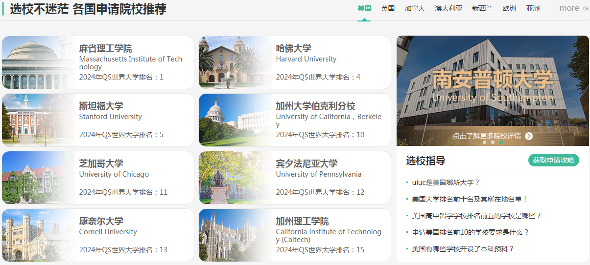590x265 pixels.
Task: Click the Harvard University English name
Action: [306, 59]
